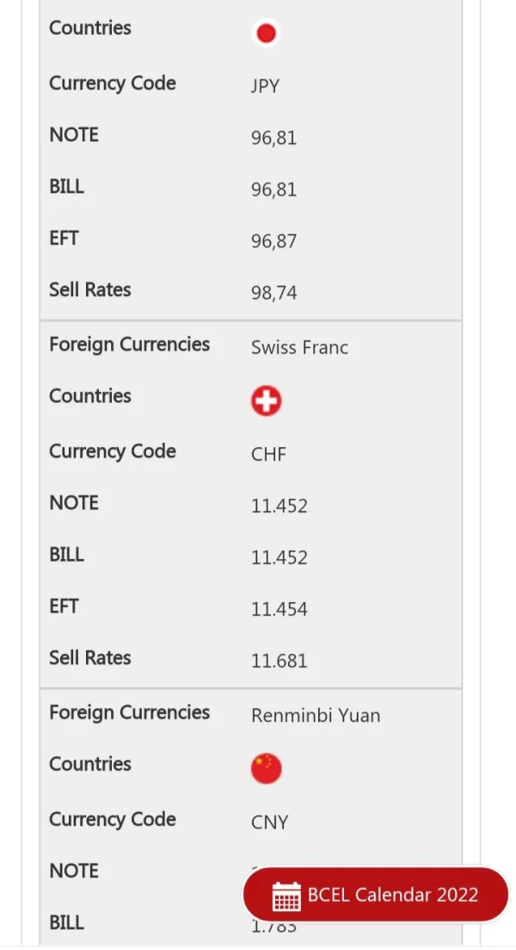Click the Swiss flag icon
Image resolution: width=516 pixels, height=950 pixels.
[x=266, y=401]
